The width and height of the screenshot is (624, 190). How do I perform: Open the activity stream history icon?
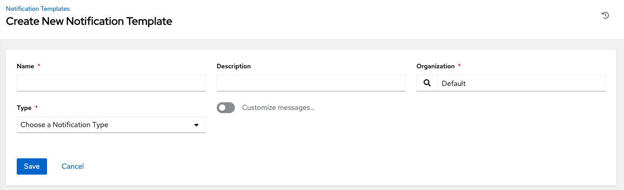[x=605, y=15]
